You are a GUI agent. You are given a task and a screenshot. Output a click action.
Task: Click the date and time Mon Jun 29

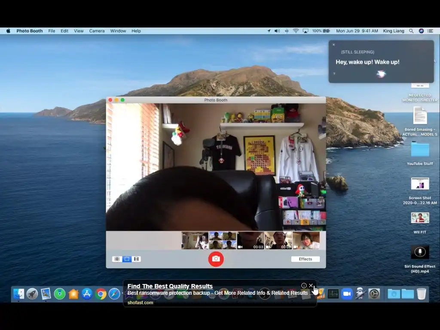point(357,31)
